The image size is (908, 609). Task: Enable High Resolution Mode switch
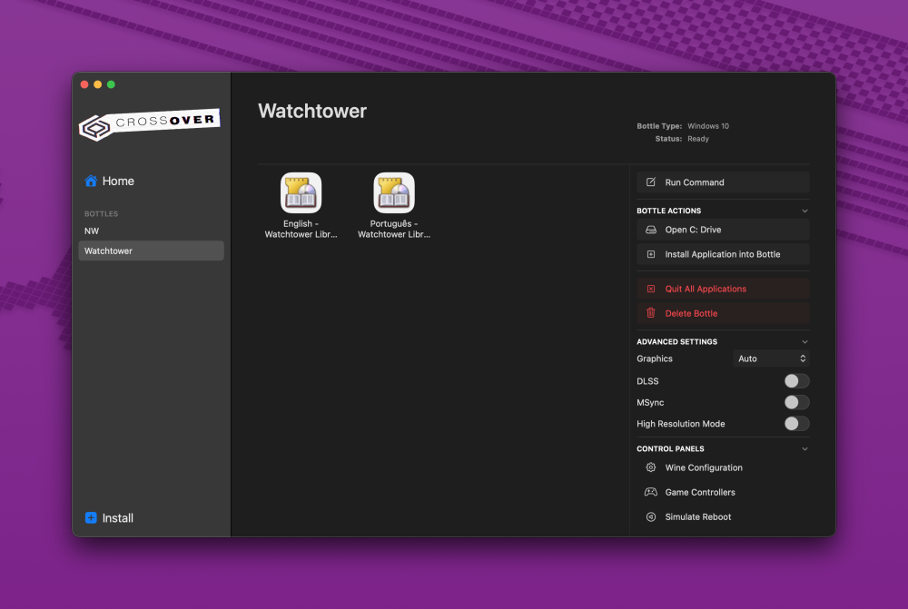[x=796, y=424]
